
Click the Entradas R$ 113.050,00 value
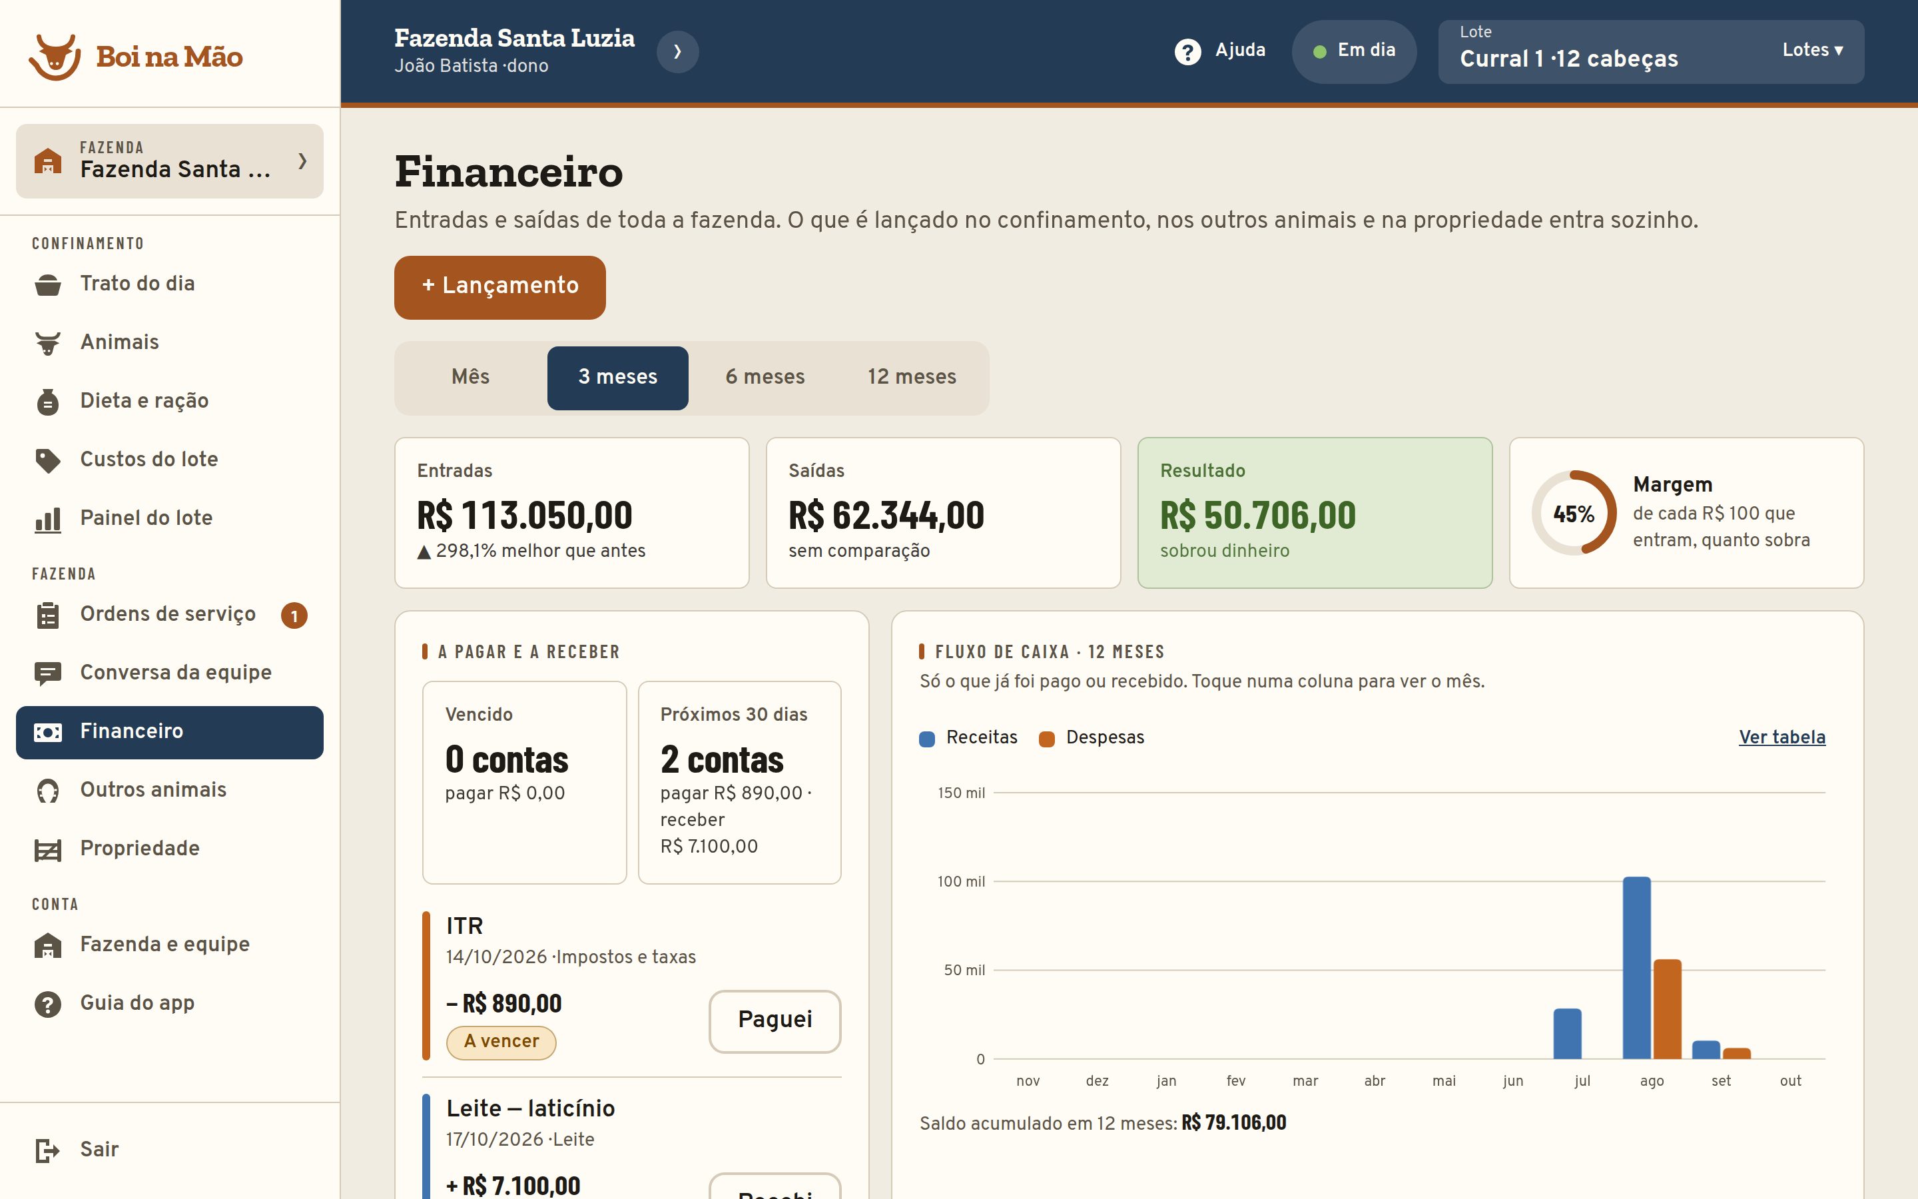pos(525,516)
